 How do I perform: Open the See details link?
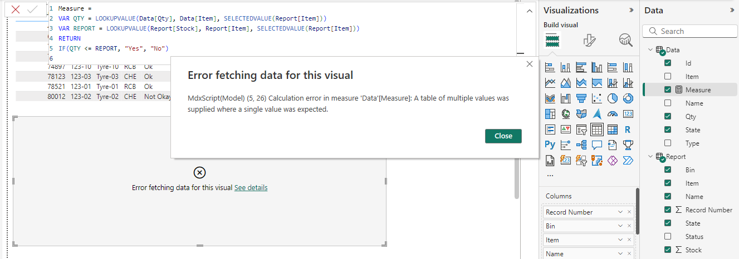coord(251,188)
